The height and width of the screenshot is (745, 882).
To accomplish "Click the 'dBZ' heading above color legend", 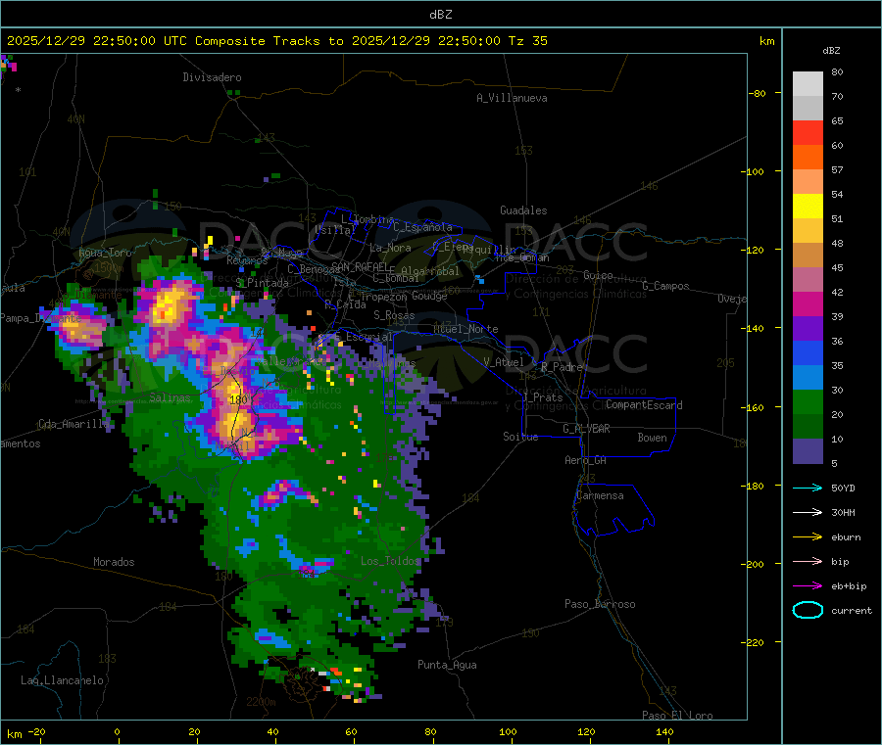I will (831, 51).
